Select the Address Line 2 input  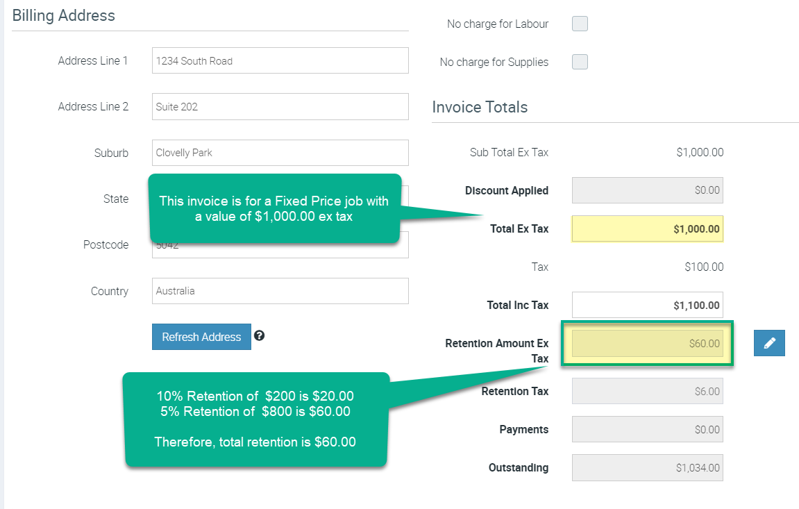[280, 107]
